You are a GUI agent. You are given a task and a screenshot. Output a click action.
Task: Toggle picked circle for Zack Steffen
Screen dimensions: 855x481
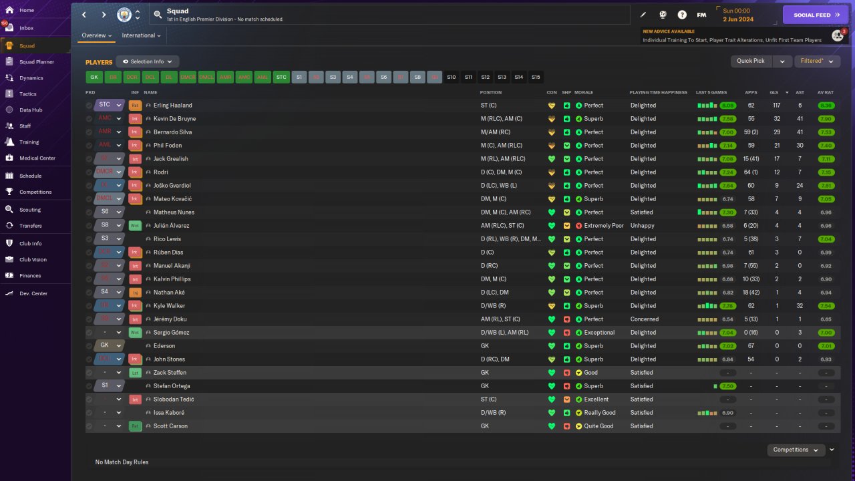89,373
